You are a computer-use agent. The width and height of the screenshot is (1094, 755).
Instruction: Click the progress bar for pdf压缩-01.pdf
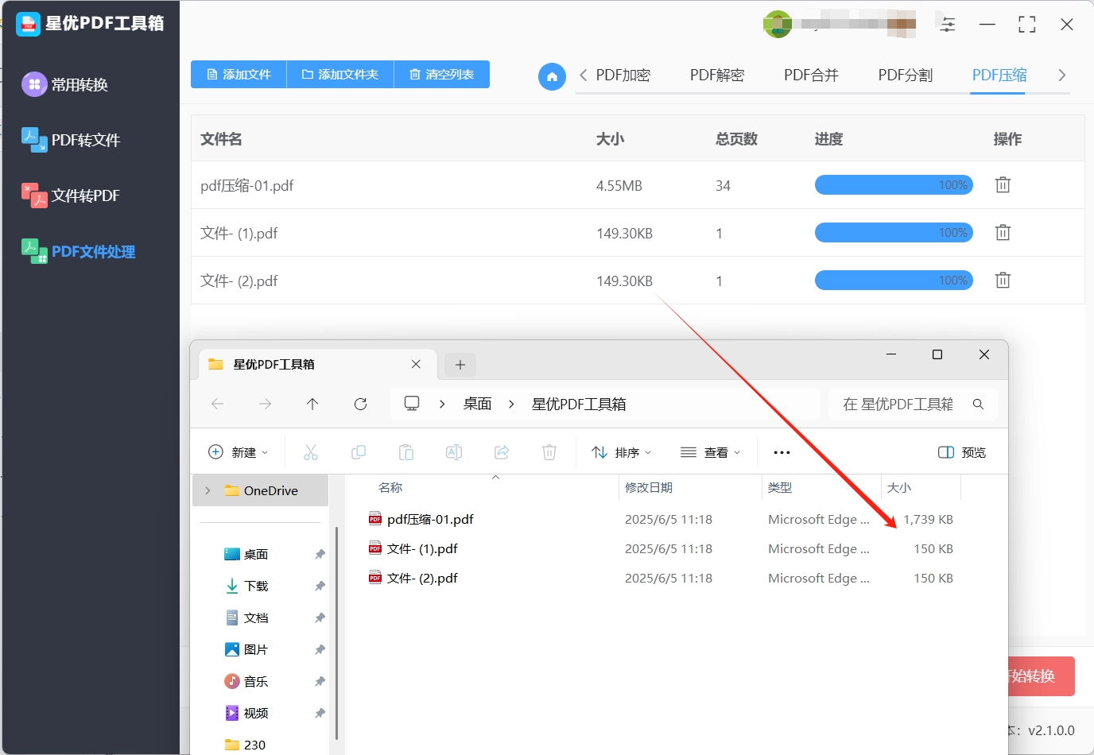894,185
